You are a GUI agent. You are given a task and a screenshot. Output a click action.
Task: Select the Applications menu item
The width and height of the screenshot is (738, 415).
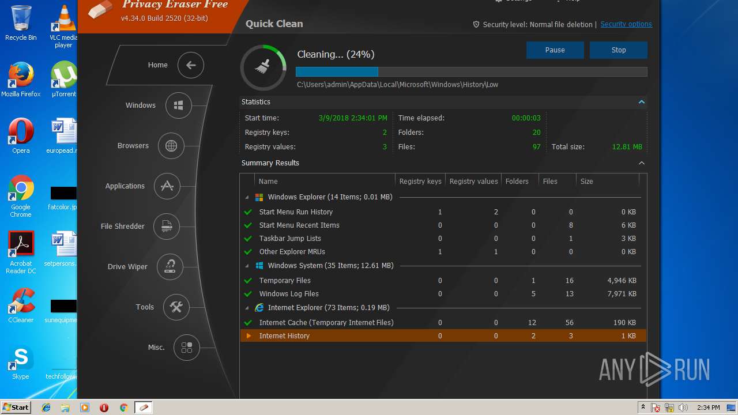point(125,186)
